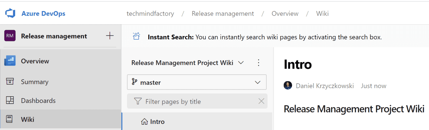The width and height of the screenshot is (429, 130).
Task: Select the Intro page in tree
Action: [x=157, y=122]
